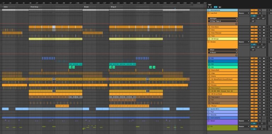Click the Drums group add-lane circle button
Image resolution: width=272 pixels, height=134 pixels.
pos(236,55)
